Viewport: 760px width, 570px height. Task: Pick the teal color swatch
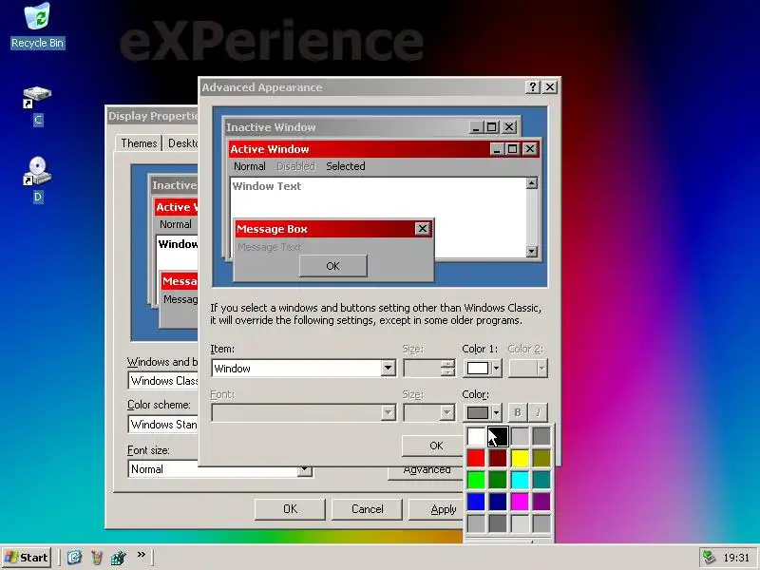pos(541,480)
